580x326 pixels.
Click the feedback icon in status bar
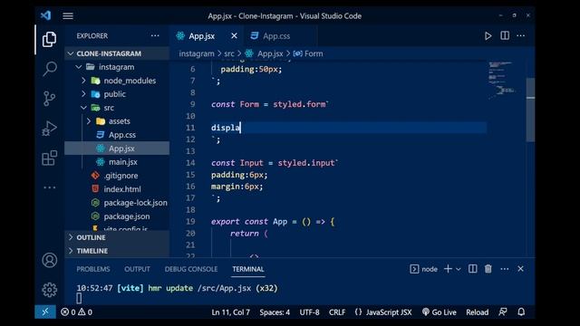click(503, 312)
